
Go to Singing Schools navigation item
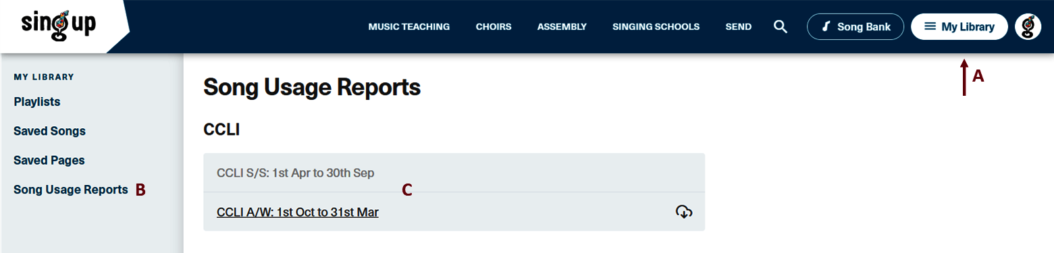tap(656, 27)
